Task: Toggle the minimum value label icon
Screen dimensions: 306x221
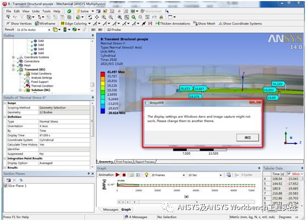Action: pos(100,30)
